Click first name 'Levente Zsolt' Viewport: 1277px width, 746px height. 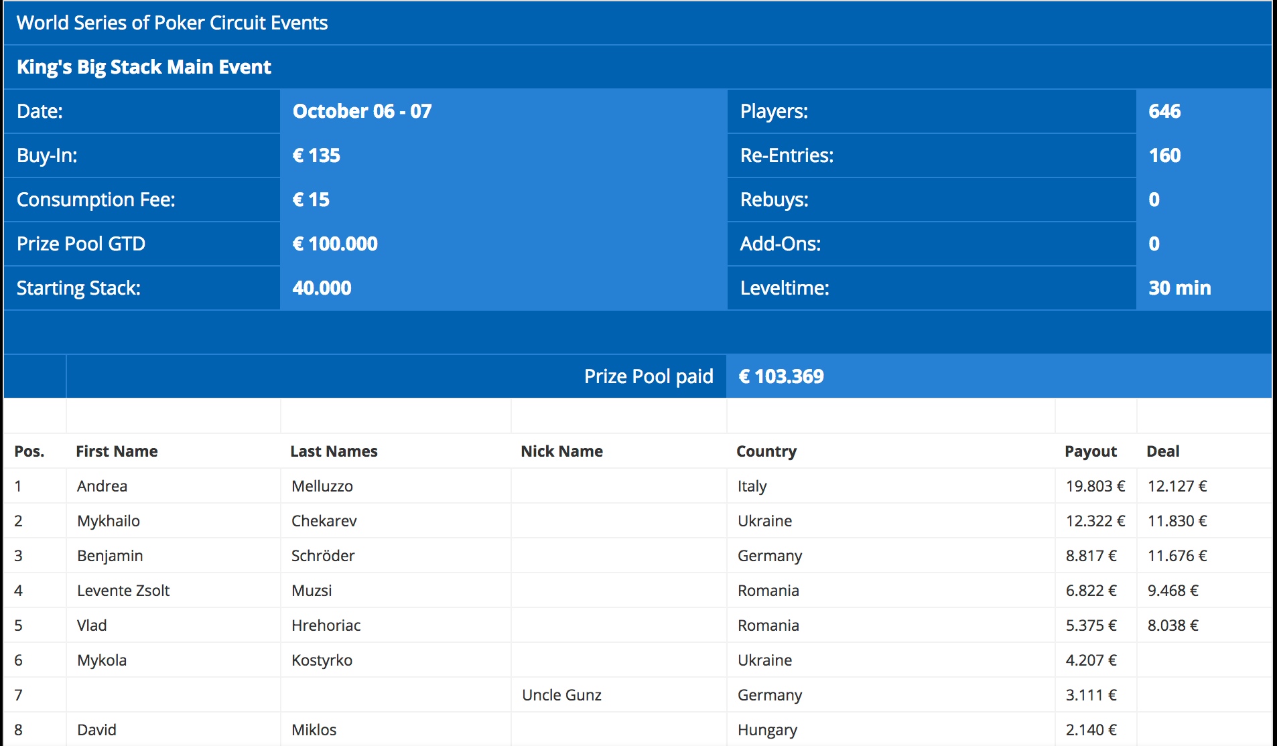tap(123, 591)
